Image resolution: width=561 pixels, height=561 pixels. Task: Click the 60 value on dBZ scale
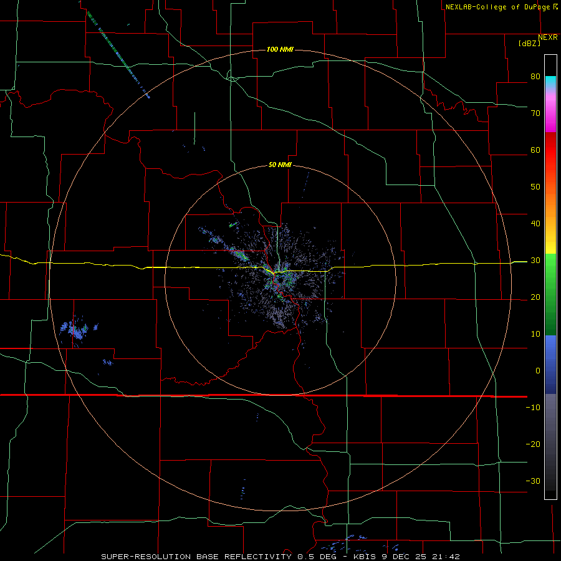[535, 150]
